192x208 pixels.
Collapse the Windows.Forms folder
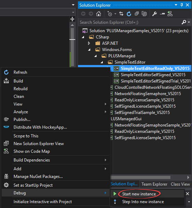(90, 50)
